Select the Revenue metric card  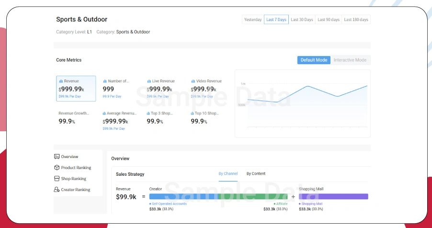point(76,89)
